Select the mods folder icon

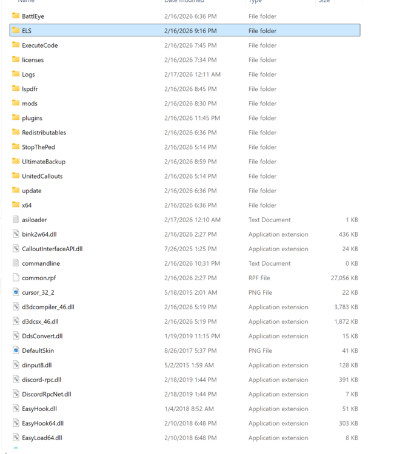[16, 103]
